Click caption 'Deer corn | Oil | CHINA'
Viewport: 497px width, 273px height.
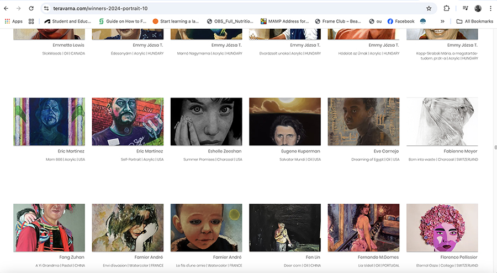point(302,266)
